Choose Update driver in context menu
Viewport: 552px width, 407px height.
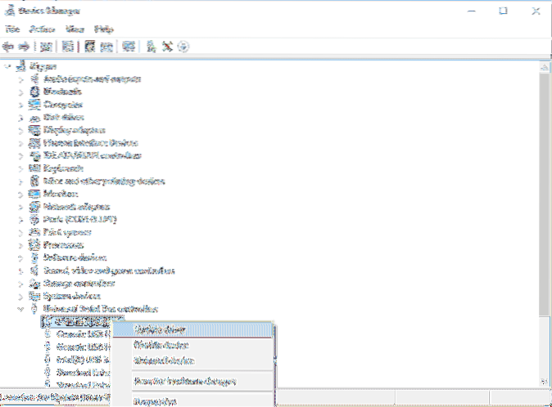pyautogui.click(x=160, y=329)
